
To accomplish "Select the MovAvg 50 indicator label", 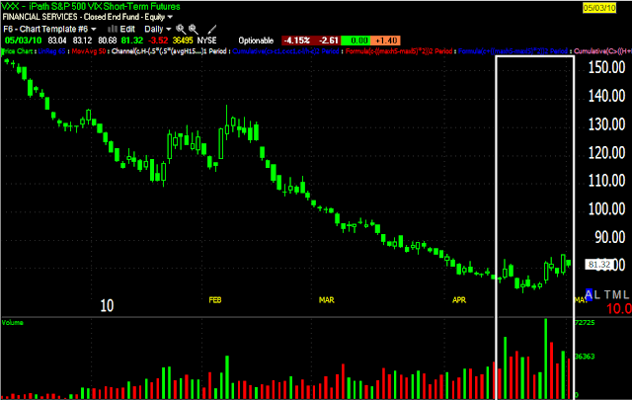I will pos(89,51).
